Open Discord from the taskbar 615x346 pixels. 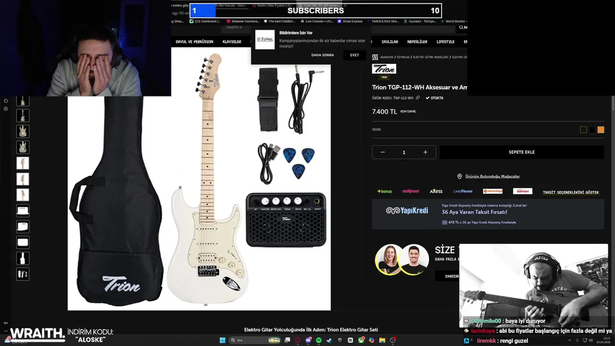tap(308, 340)
